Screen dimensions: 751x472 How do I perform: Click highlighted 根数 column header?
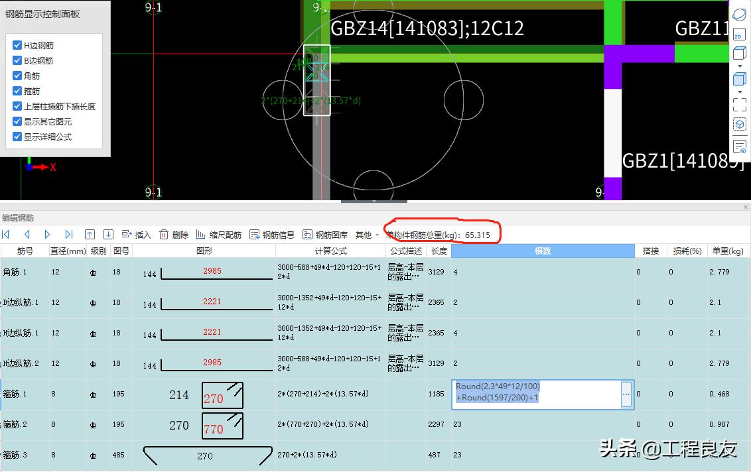point(543,251)
